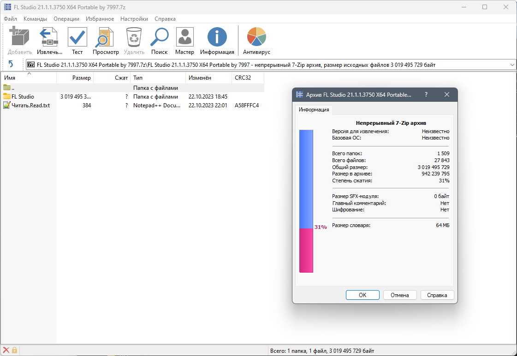Click the WinRAR icon in dialog title bar
The width and height of the screenshot is (517, 356).
coord(299,95)
